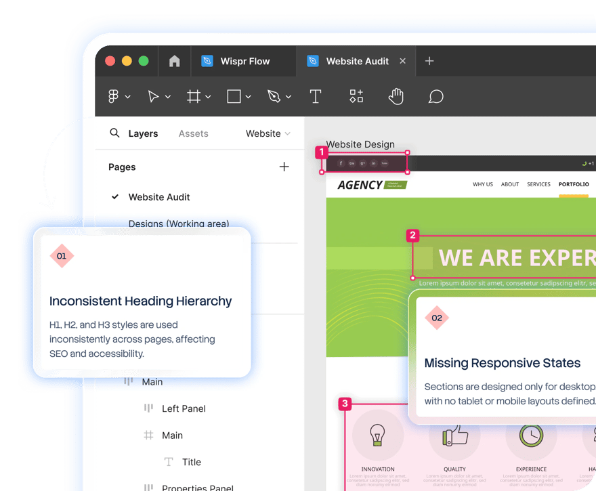
Task: Select the Hand tool
Action: [396, 97]
